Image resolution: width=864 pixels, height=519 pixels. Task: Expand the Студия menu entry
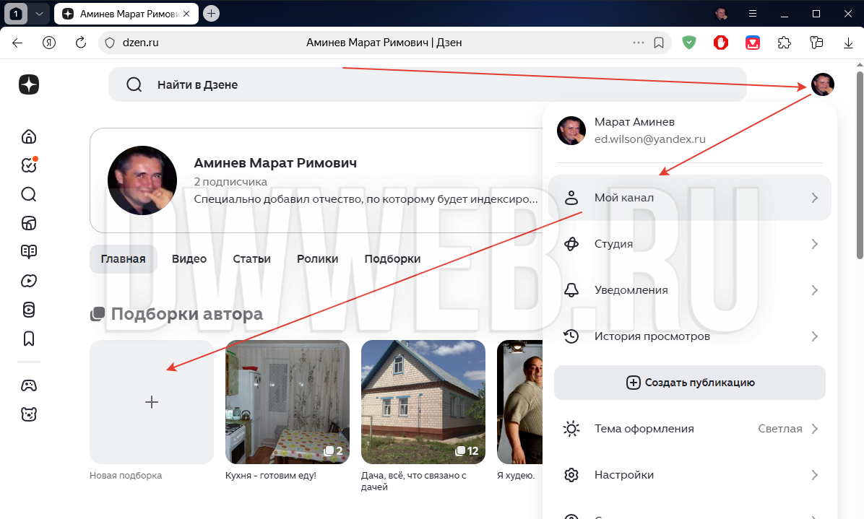(690, 244)
